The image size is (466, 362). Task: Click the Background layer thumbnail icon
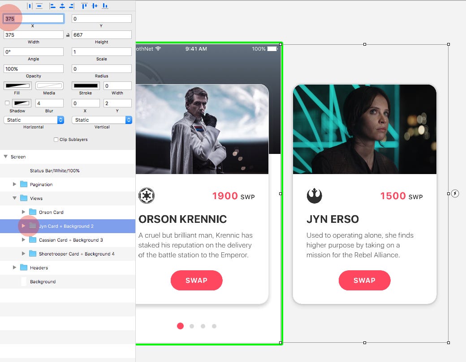(x=24, y=281)
